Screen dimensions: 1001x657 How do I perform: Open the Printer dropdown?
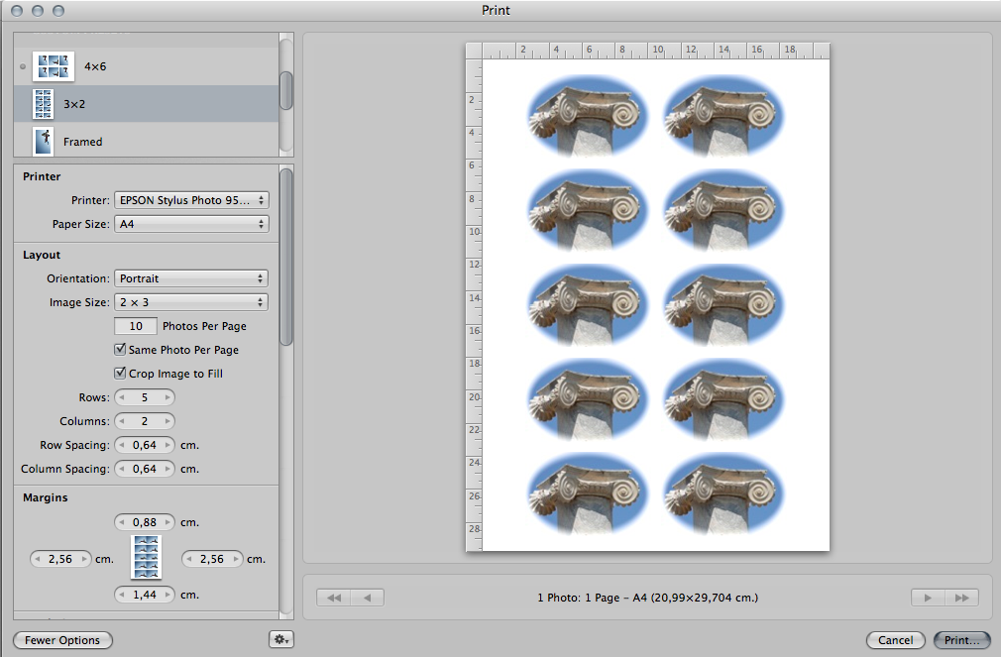(191, 200)
